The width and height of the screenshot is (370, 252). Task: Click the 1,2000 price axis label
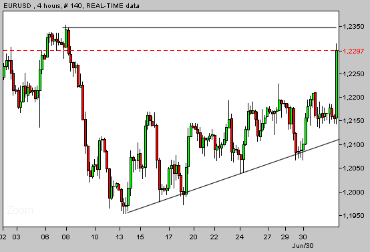(353, 193)
